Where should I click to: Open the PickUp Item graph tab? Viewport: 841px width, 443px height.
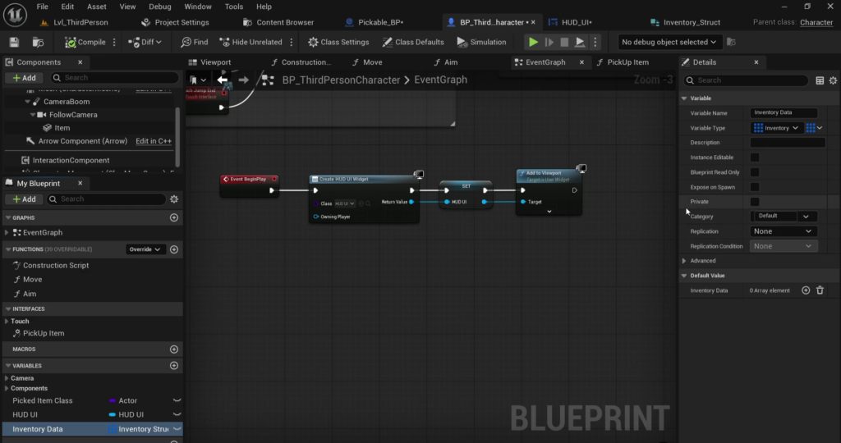point(623,62)
